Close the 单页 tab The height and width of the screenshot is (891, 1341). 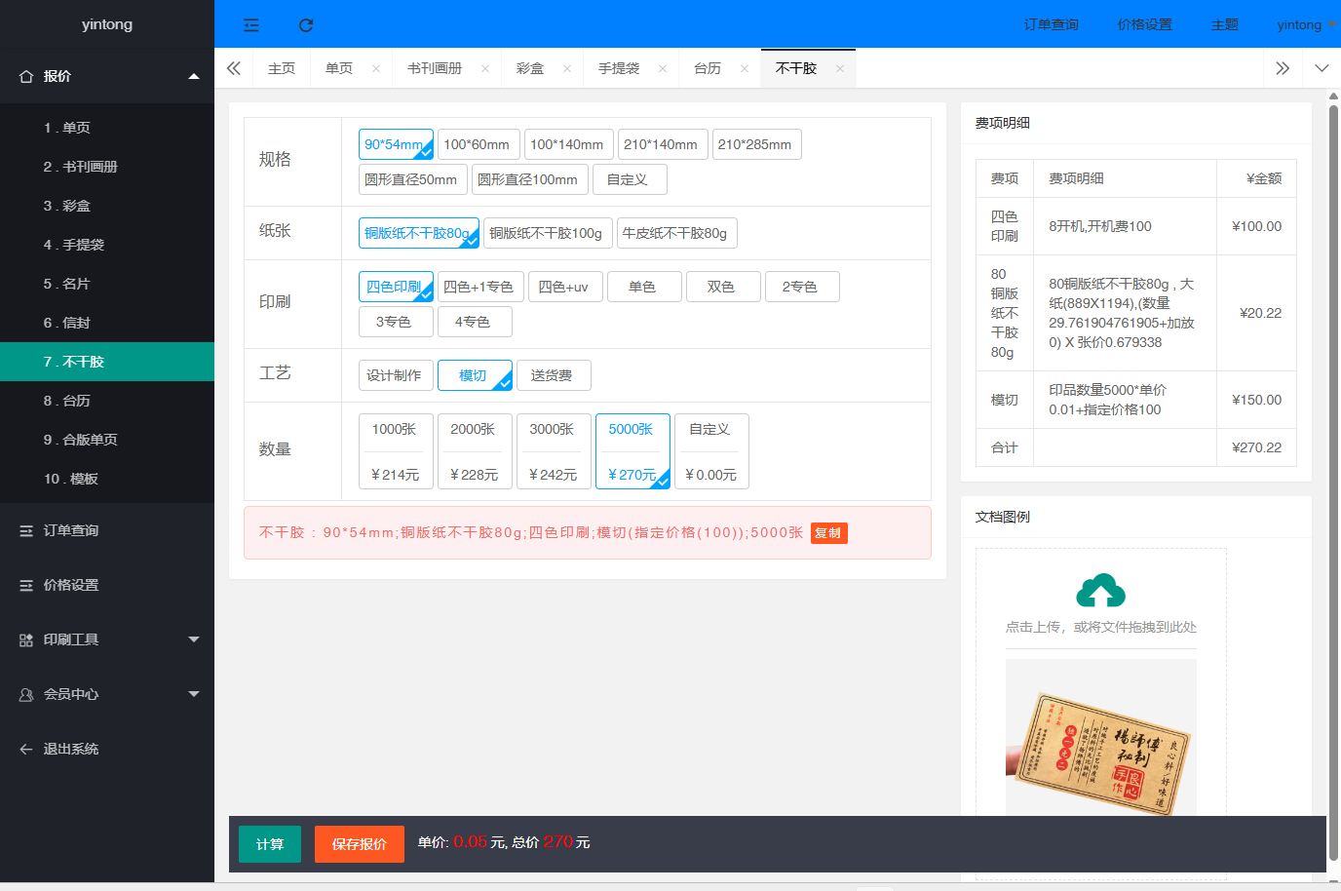(x=376, y=68)
